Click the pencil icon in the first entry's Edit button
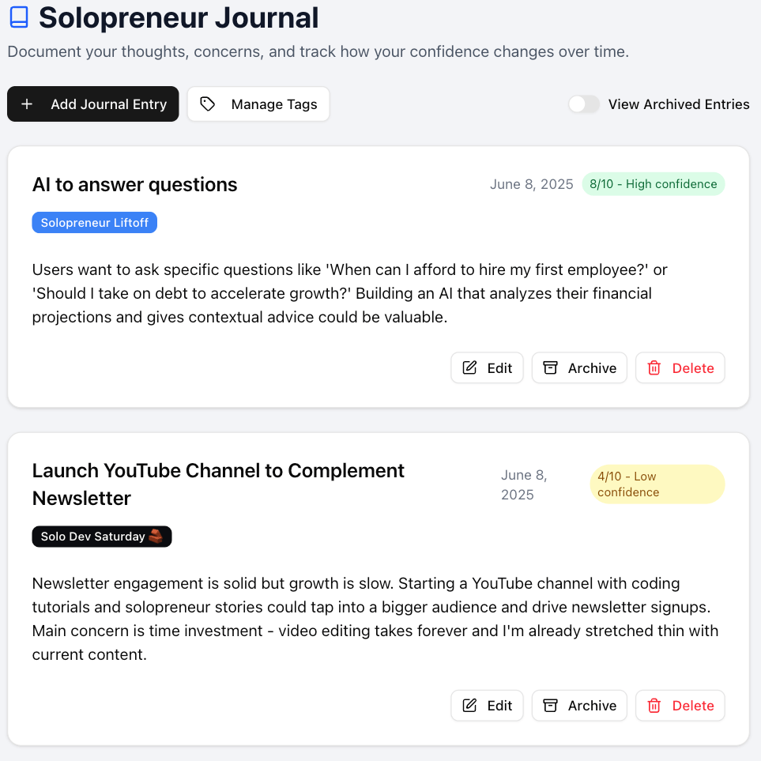This screenshot has width=761, height=761. click(x=468, y=367)
